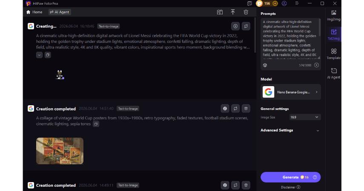Click the arrow-up export icon in toolbar

233,12
